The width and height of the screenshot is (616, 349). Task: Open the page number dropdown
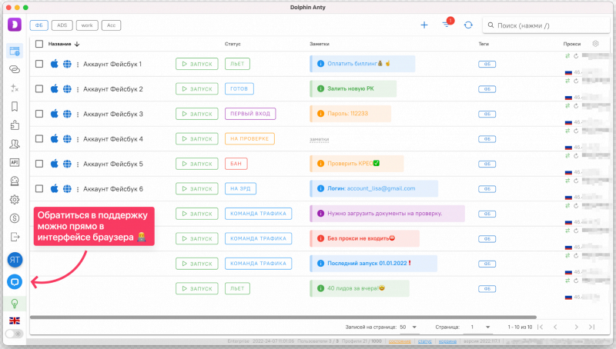(480, 327)
